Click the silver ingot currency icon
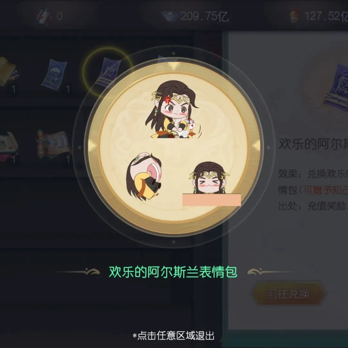The height and width of the screenshot is (348, 348). click(170, 16)
